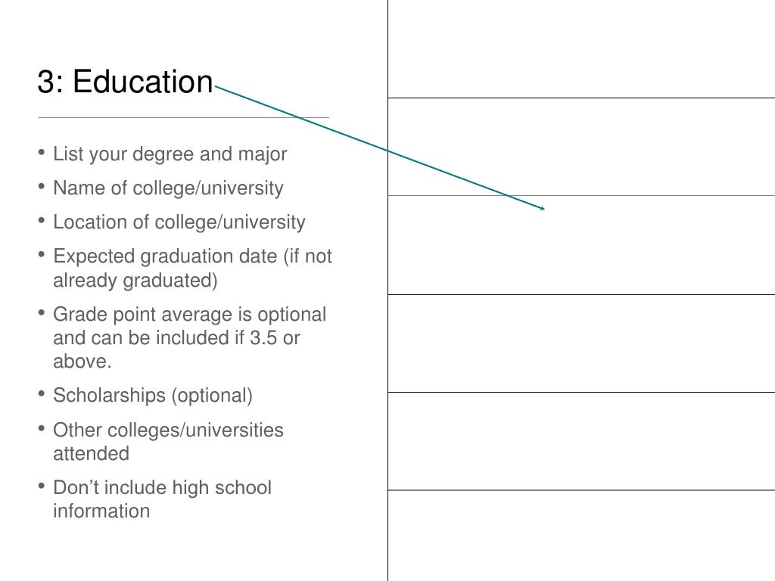This screenshot has height=581, width=775.
Task: Click the "3.5" value in the GPA bullet
Action: 263,338
